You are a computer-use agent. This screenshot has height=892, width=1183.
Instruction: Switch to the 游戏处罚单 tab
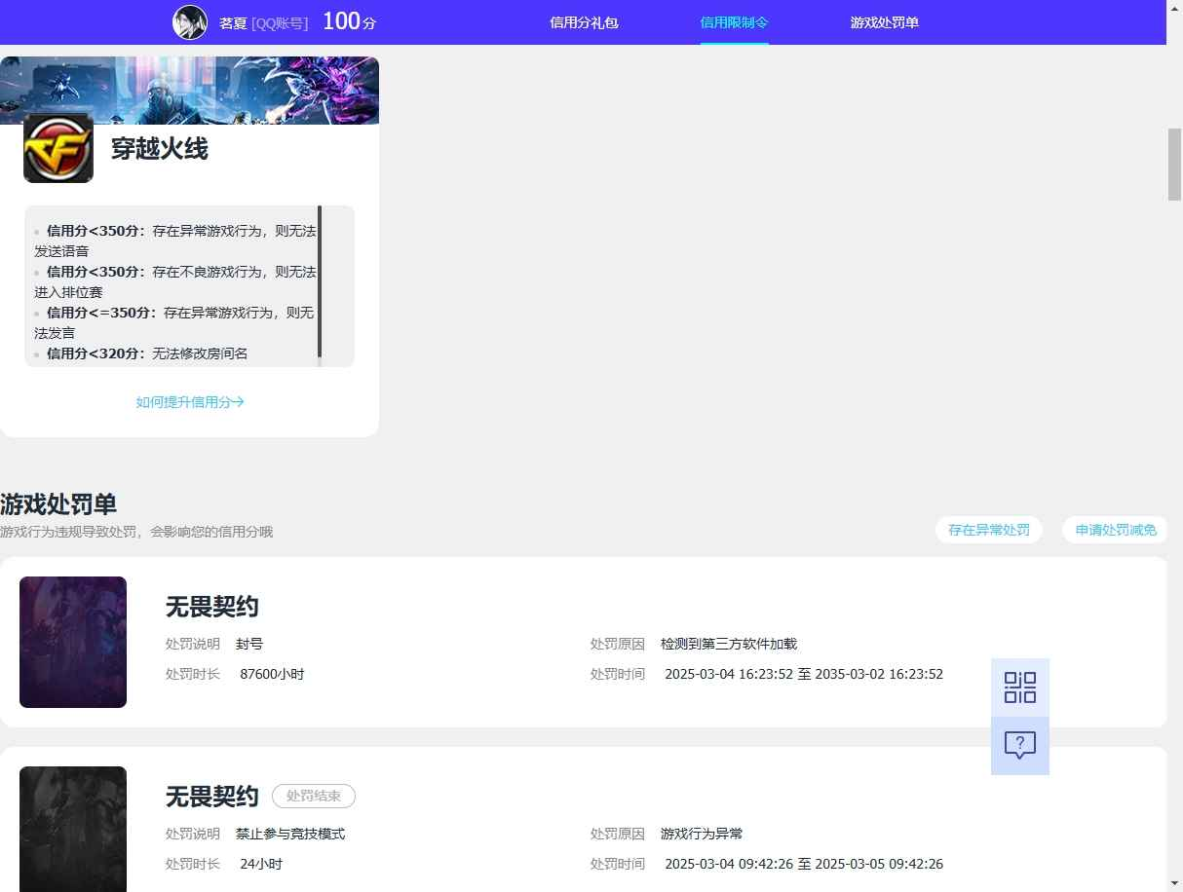pos(885,22)
